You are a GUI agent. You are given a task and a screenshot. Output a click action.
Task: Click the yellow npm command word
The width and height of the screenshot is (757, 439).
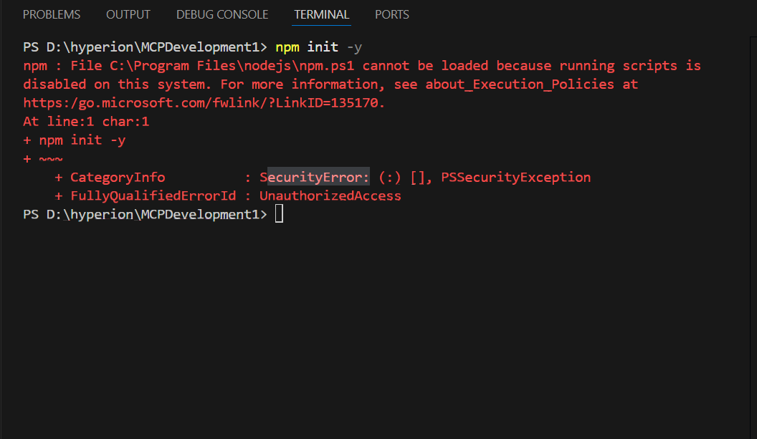287,47
